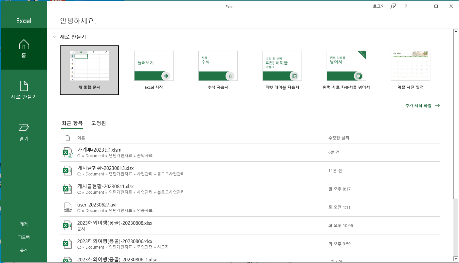
Task: Collapse the 새로 만들기 section chevron
Action: click(54, 37)
